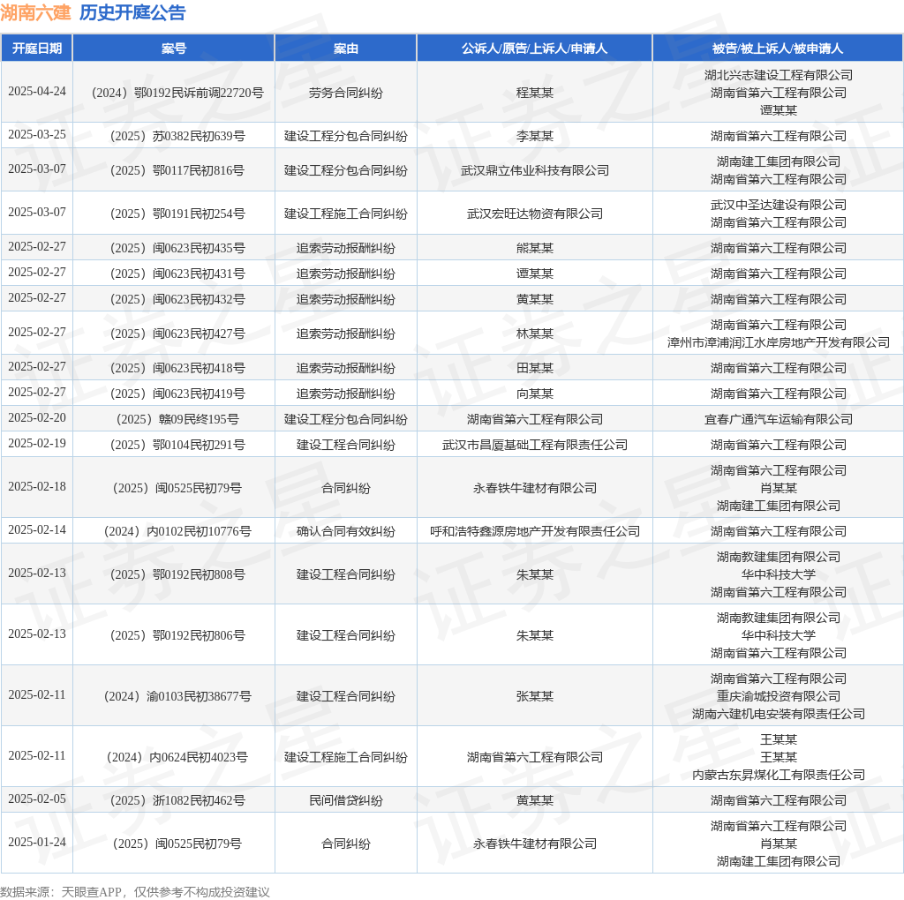The height and width of the screenshot is (900, 904).
Task: Click the 历史开庭公告 heading
Action: [132, 12]
